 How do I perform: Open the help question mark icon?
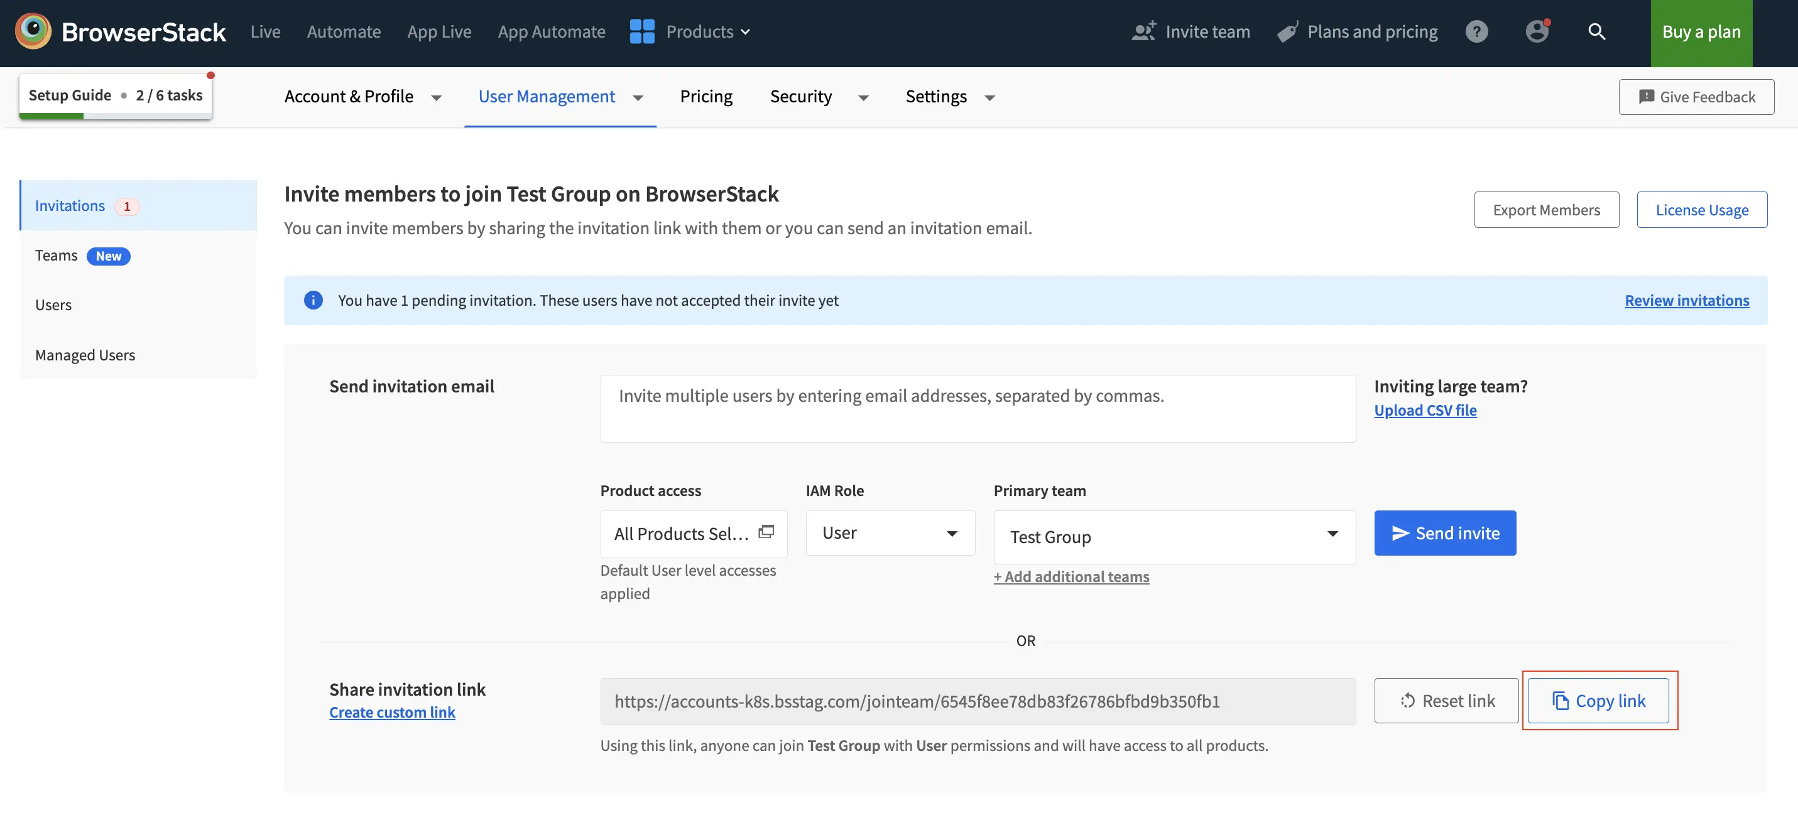point(1476,32)
